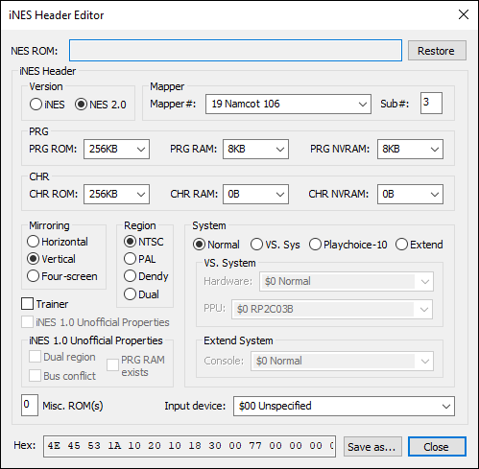Open the CHR RAM size dropdown

[255, 194]
